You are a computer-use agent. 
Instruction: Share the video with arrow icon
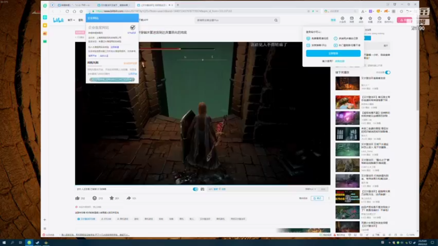(129, 198)
